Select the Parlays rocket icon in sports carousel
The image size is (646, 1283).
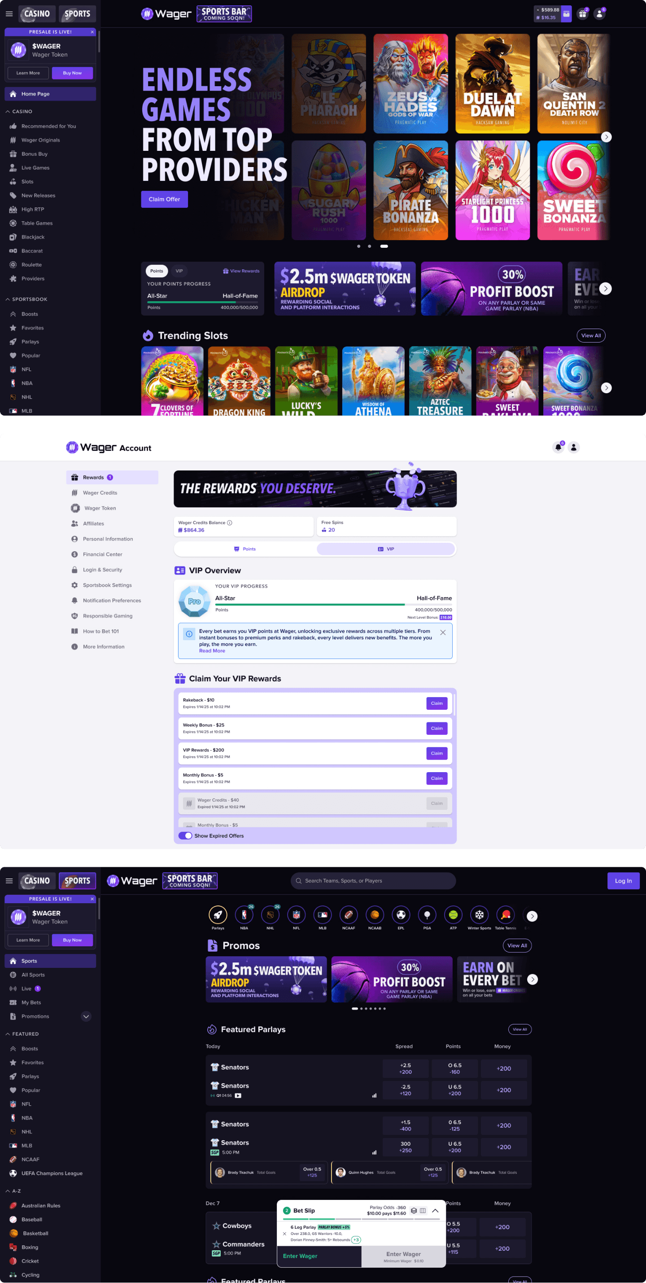(218, 914)
